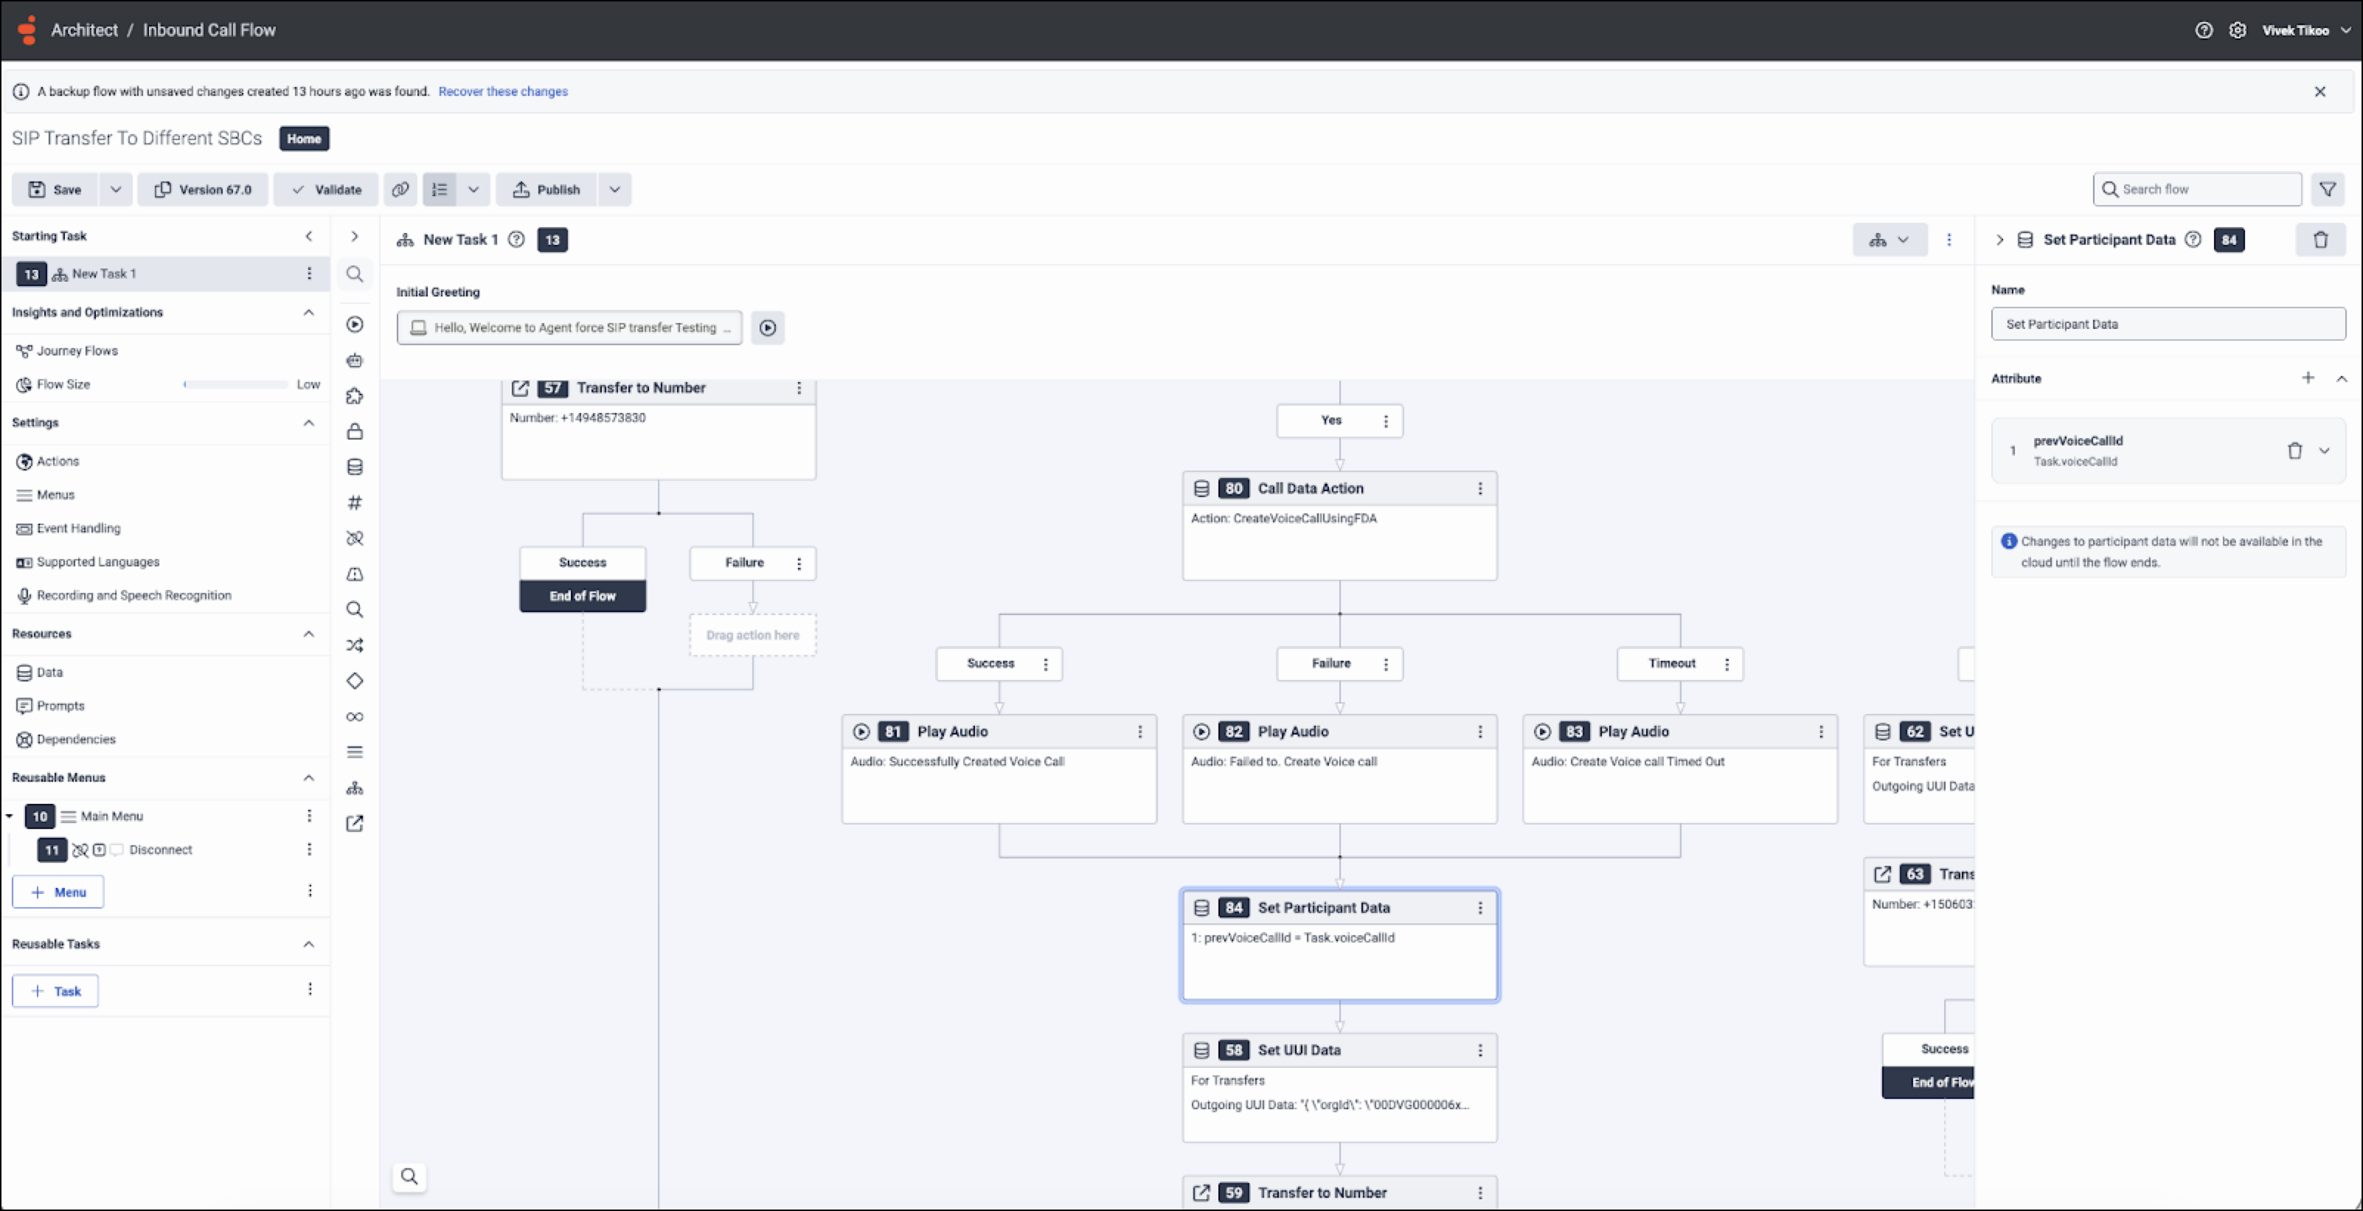Screen dimensions: 2363x1211
Task: Select the menu lines toolbox icon
Action: [x=354, y=752]
